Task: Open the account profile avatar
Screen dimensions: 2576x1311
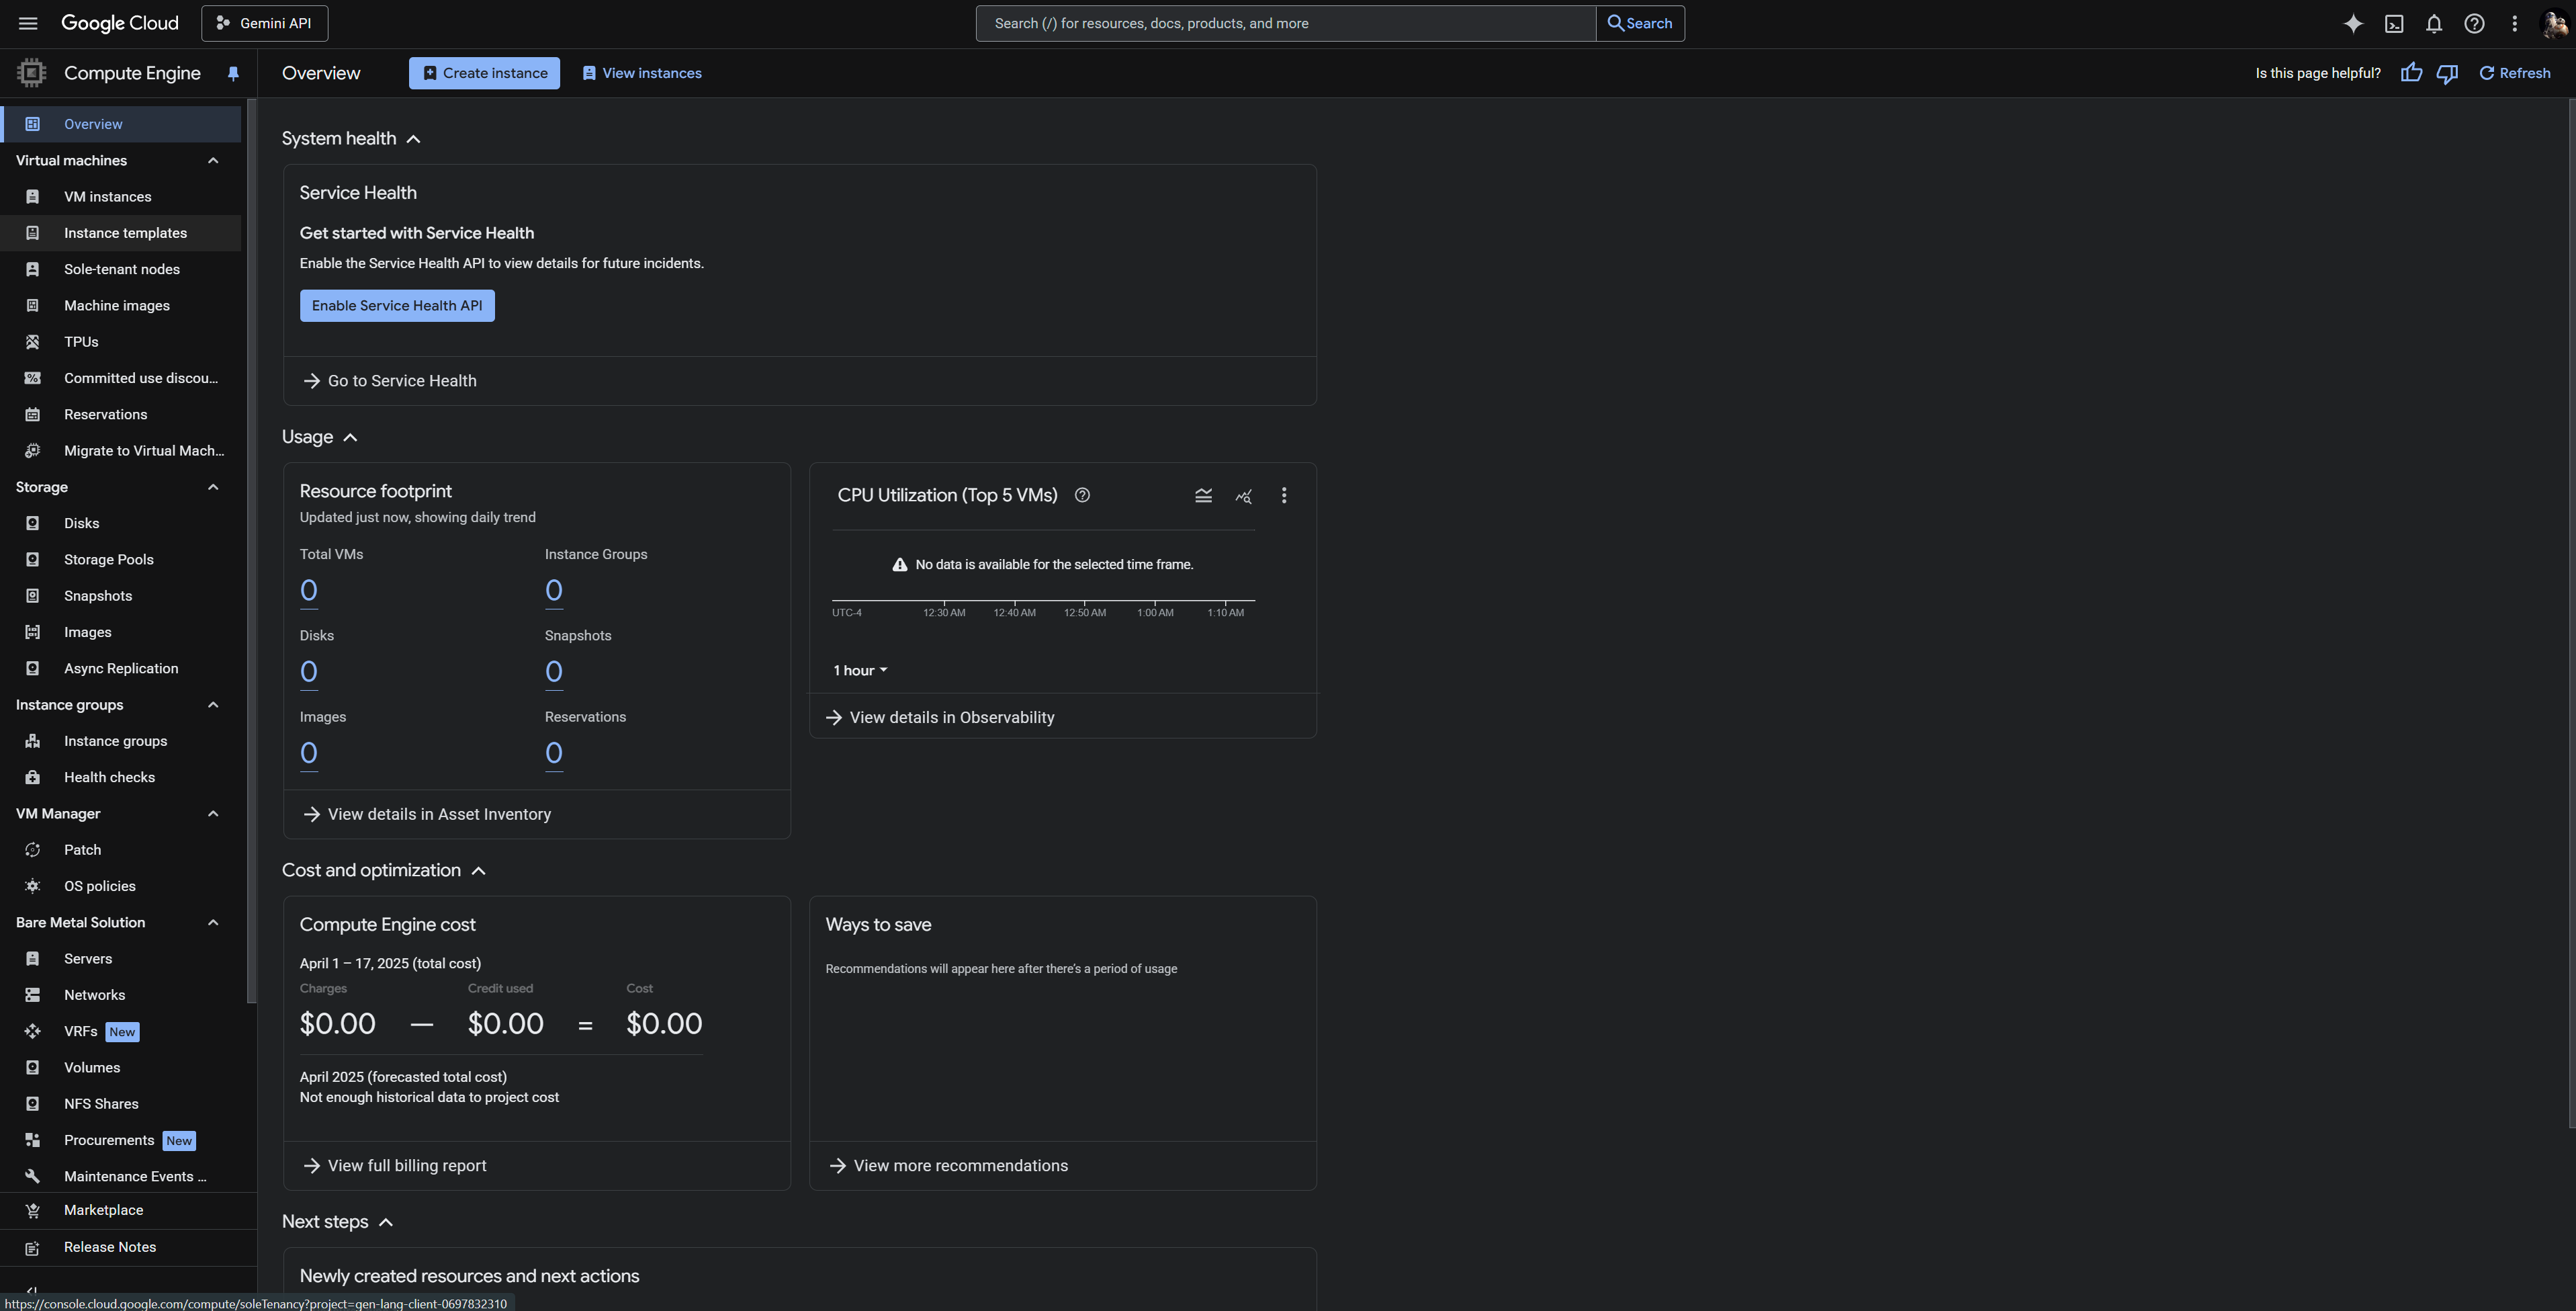Action: pyautogui.click(x=2554, y=23)
